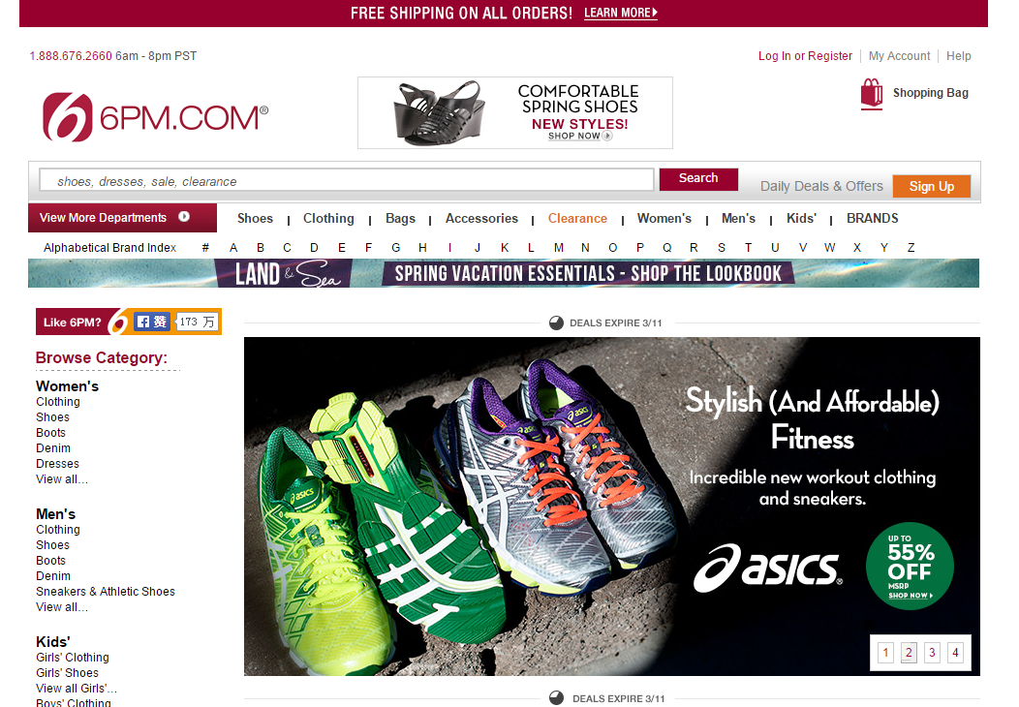Image resolution: width=1019 pixels, height=707 pixels.
Task: Click the Learn More arrow in shipping banner
Action: coord(655,13)
